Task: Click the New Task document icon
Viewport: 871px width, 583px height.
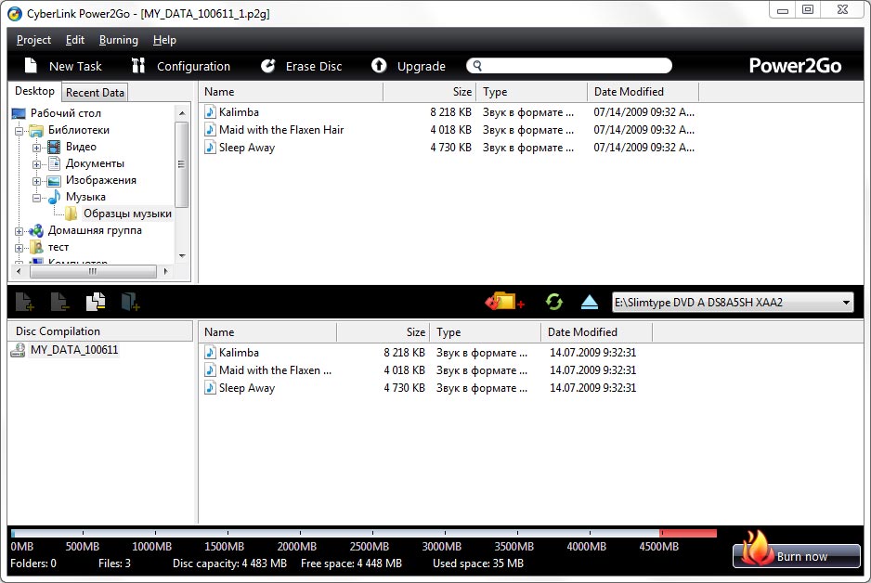Action: [32, 66]
